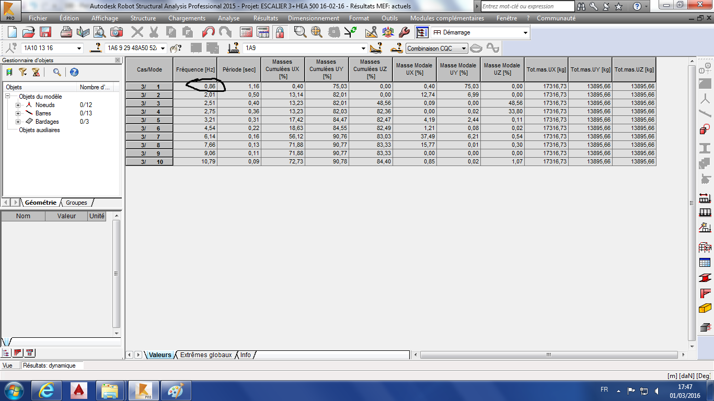Open the red steel beam design icon
Viewport: 714px width, 401px height.
[x=705, y=278]
